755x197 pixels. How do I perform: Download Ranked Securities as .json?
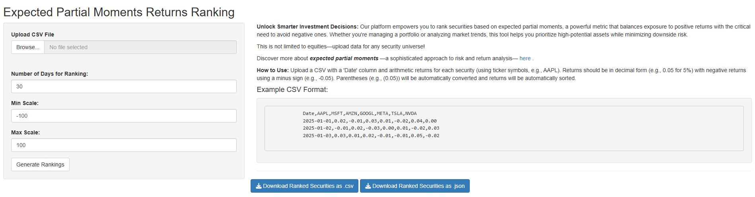click(x=415, y=186)
